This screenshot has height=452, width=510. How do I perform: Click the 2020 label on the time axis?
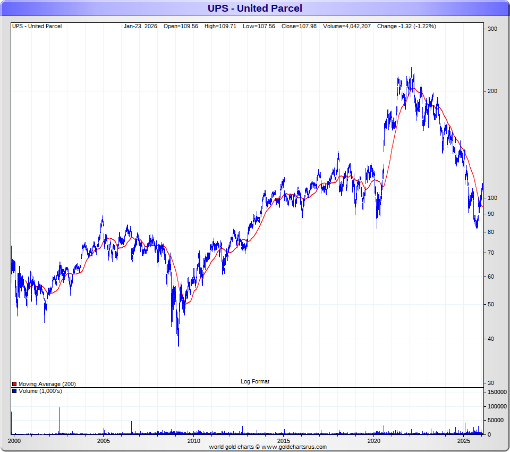click(x=373, y=441)
